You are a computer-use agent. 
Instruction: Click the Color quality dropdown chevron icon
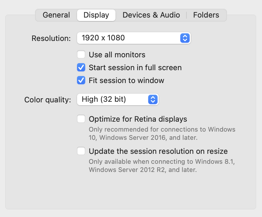152,100
